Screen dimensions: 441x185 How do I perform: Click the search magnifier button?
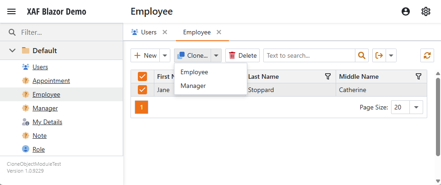[362, 55]
